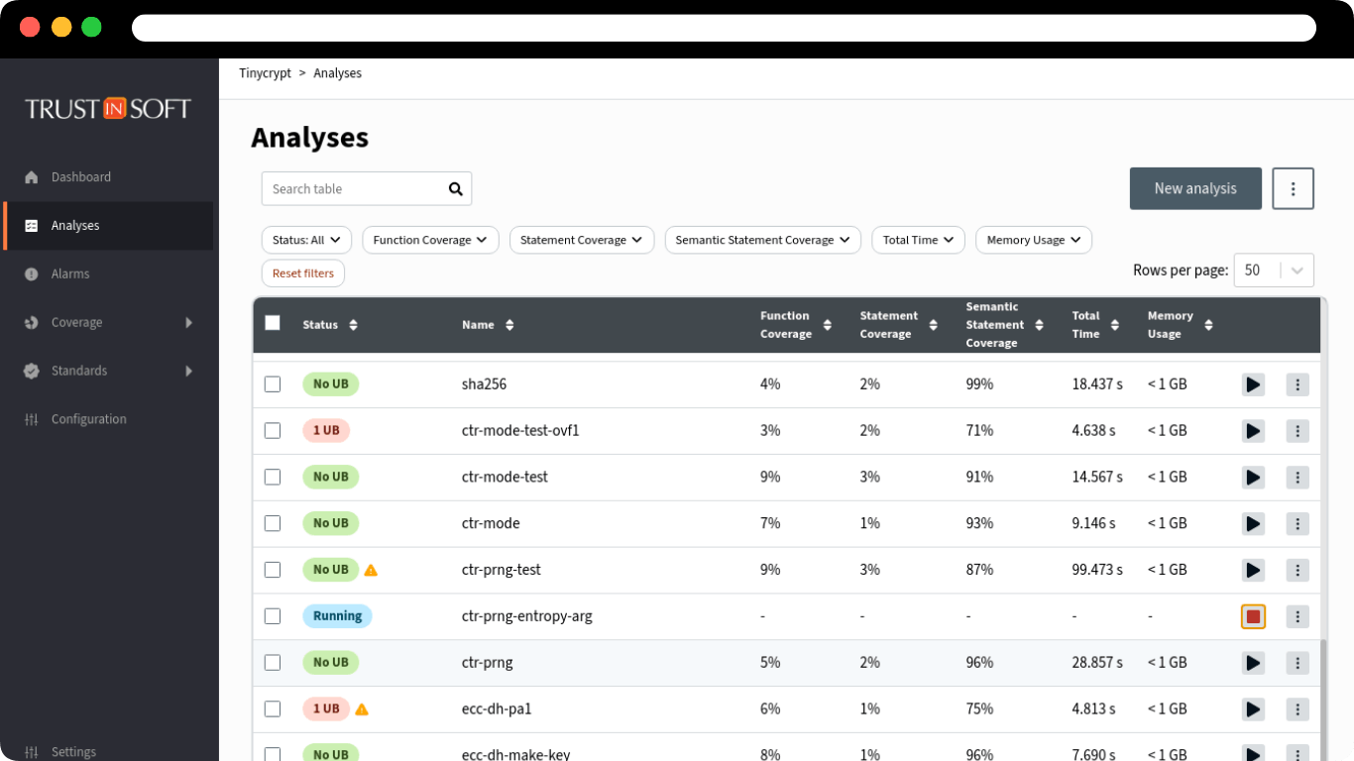1354x761 pixels.
Task: Sort by Function Coverage column
Action: (x=828, y=325)
